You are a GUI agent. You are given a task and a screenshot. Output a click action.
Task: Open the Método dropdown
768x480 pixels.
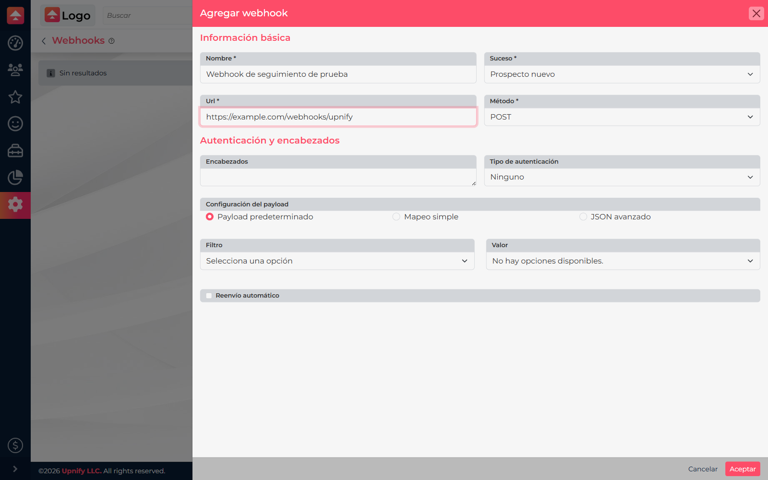click(622, 117)
